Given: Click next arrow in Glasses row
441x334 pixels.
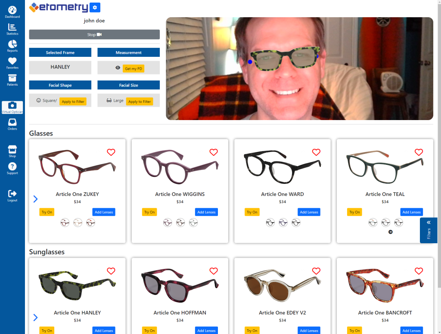Looking at the screenshot, I should click(35, 199).
